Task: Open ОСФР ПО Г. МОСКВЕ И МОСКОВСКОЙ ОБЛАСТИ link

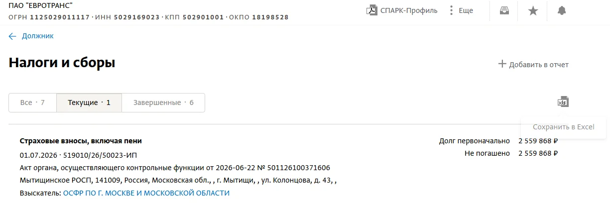Action: (146, 193)
